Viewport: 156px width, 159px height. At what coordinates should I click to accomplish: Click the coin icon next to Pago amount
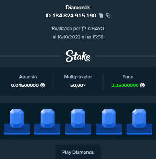point(142,85)
